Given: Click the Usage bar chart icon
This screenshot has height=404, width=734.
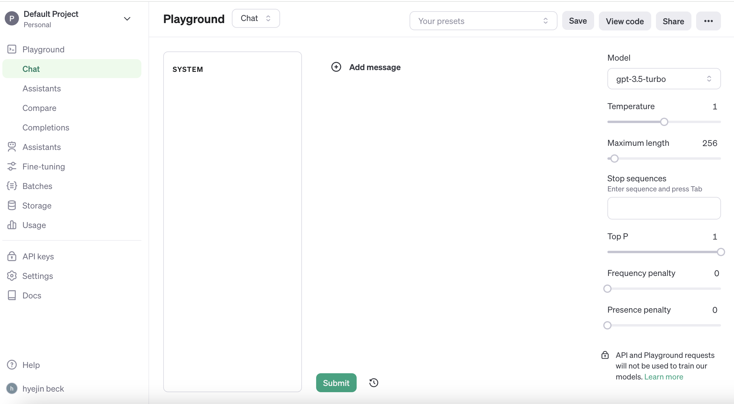Looking at the screenshot, I should pos(12,225).
